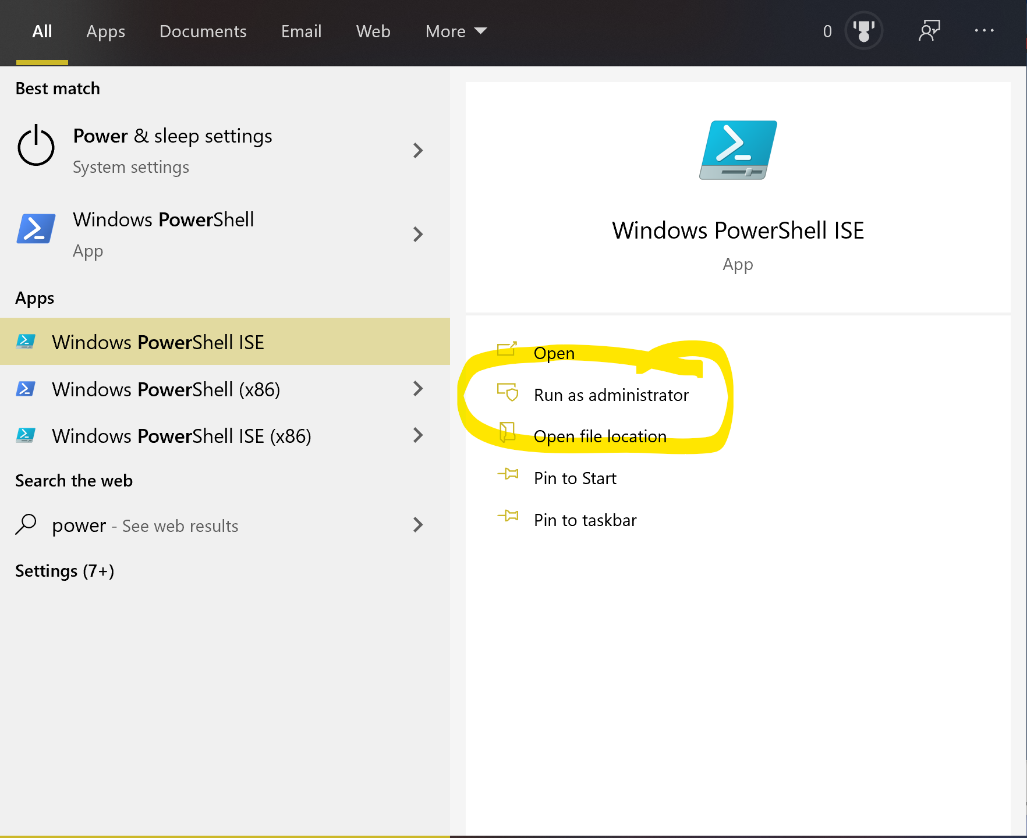Click the Open action for PowerShell ISE

tap(554, 353)
